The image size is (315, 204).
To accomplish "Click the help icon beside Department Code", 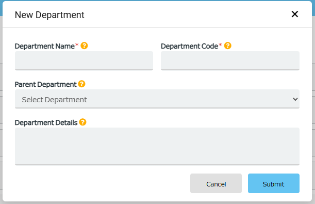I will coord(227,45).
